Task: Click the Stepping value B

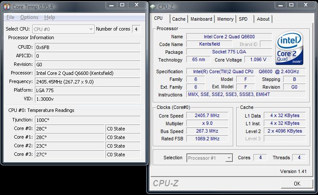Action: point(294,79)
